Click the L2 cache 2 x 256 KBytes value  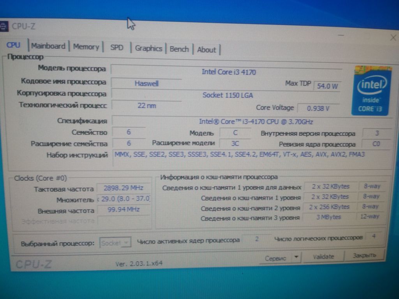(x=329, y=207)
